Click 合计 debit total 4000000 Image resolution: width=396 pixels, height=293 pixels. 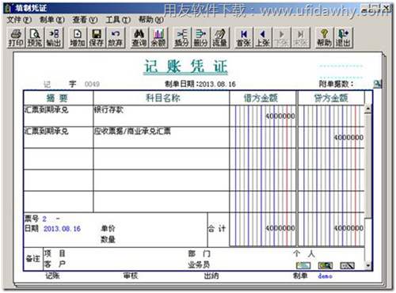[x=280, y=228]
